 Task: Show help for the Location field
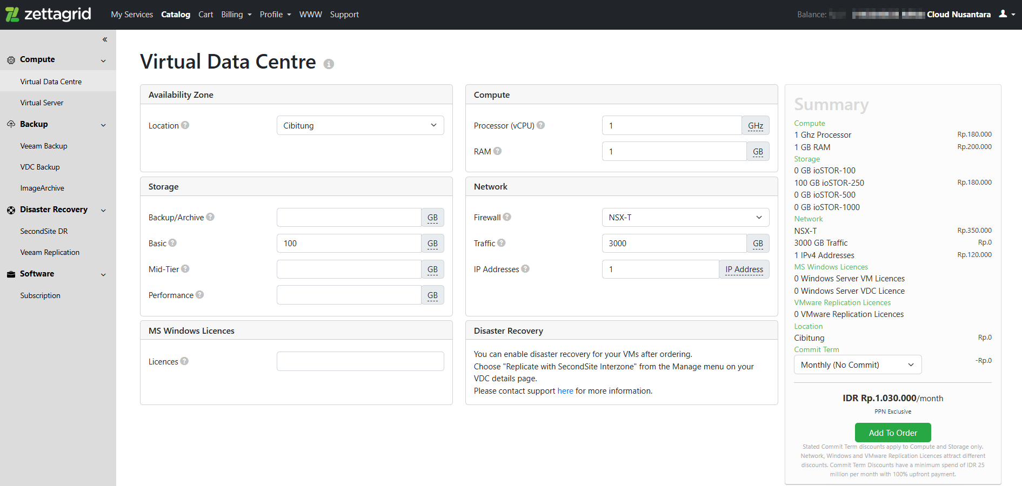click(x=185, y=125)
